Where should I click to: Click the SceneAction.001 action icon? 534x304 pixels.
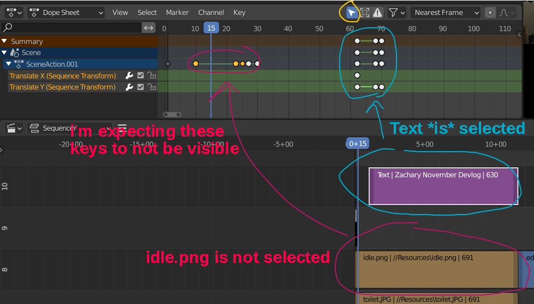[19, 64]
